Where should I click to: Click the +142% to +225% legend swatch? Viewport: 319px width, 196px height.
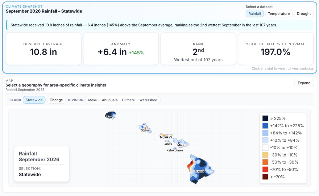265,126
